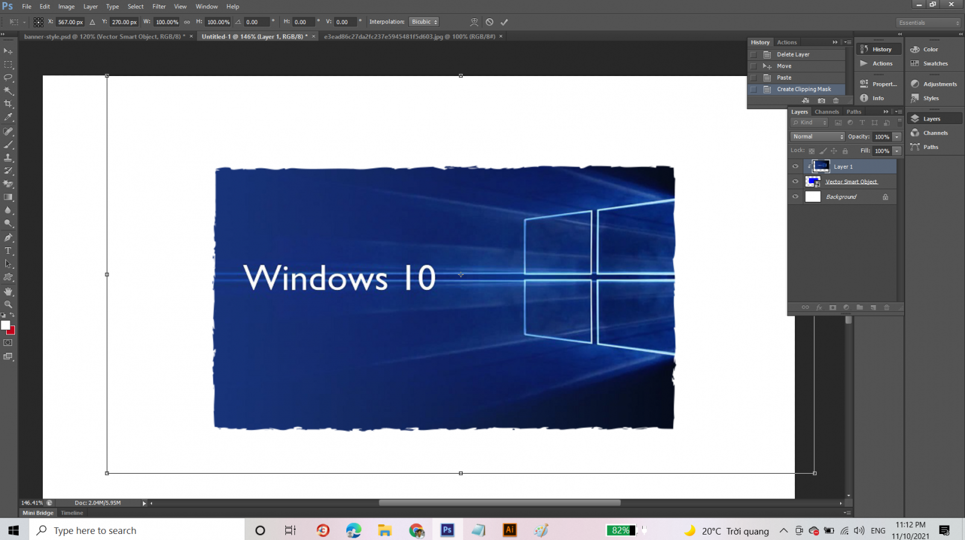
Task: Open the layer Kind filter dropdown
Action: (809, 122)
